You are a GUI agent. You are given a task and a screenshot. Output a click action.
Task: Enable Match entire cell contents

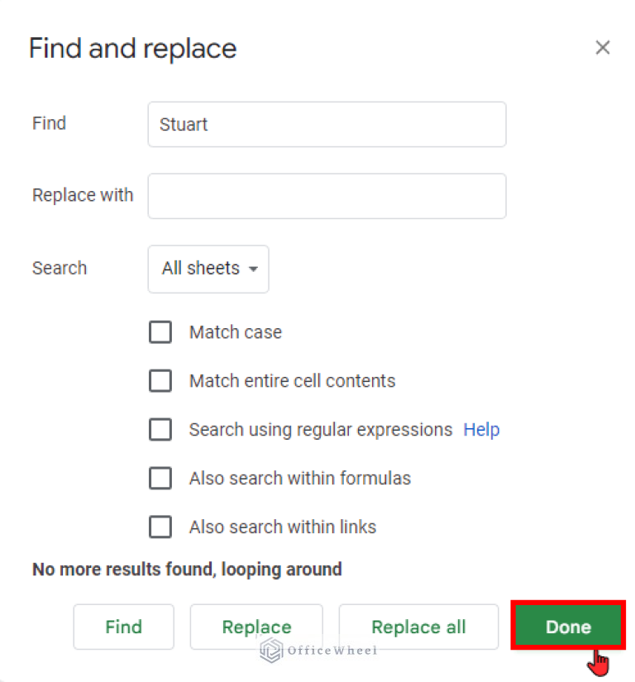coord(160,380)
